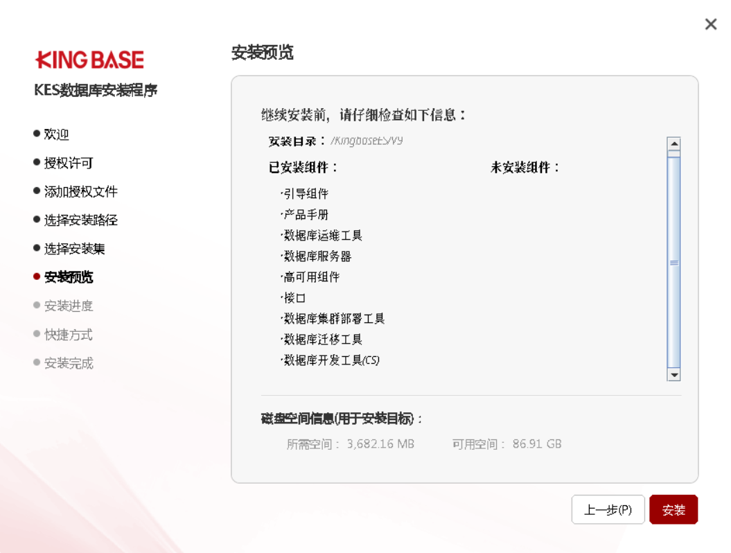Select 数据库服务器 in installed components list
This screenshot has width=731, height=553.
[317, 256]
